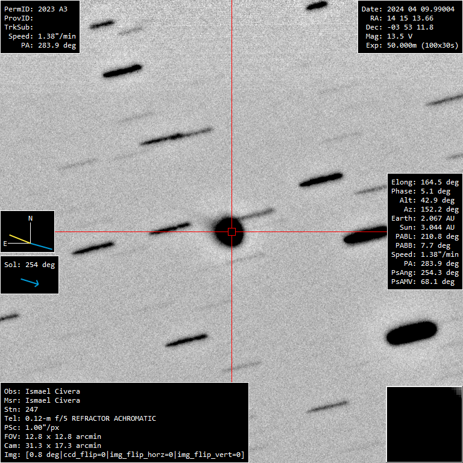Click the 'Speed: 1.38"/min' line in top-left box
The image size is (463, 463).
(x=42, y=36)
